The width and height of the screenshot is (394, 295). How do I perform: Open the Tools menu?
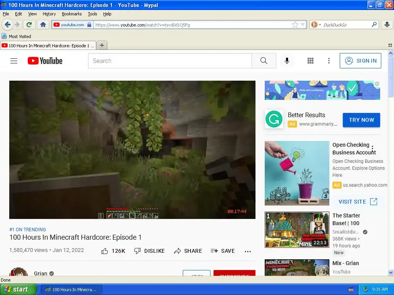[92, 14]
